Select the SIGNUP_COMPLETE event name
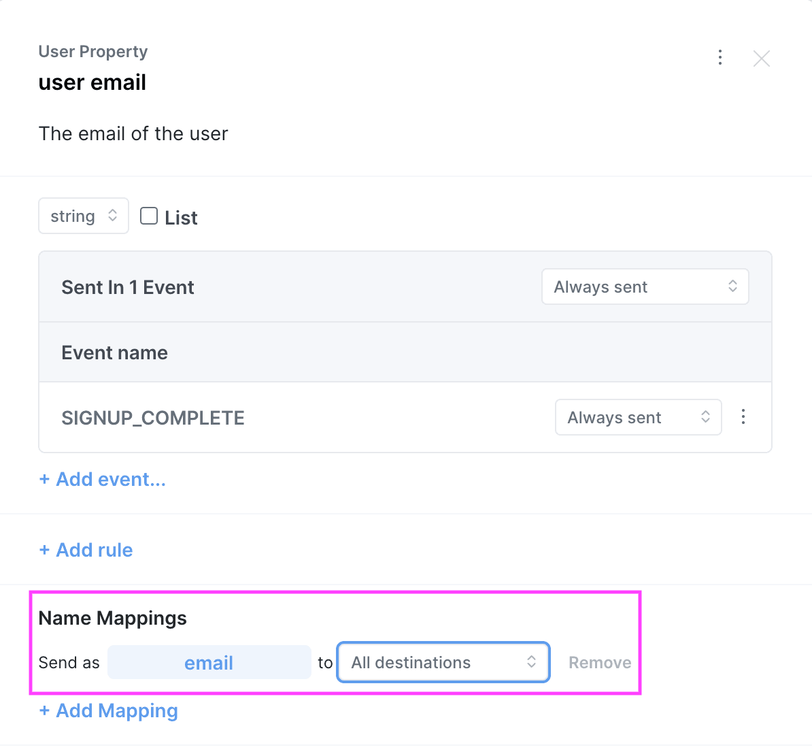Image resolution: width=812 pixels, height=754 pixels. coord(153,418)
